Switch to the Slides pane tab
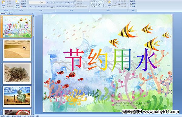 click(x=3, y=13)
